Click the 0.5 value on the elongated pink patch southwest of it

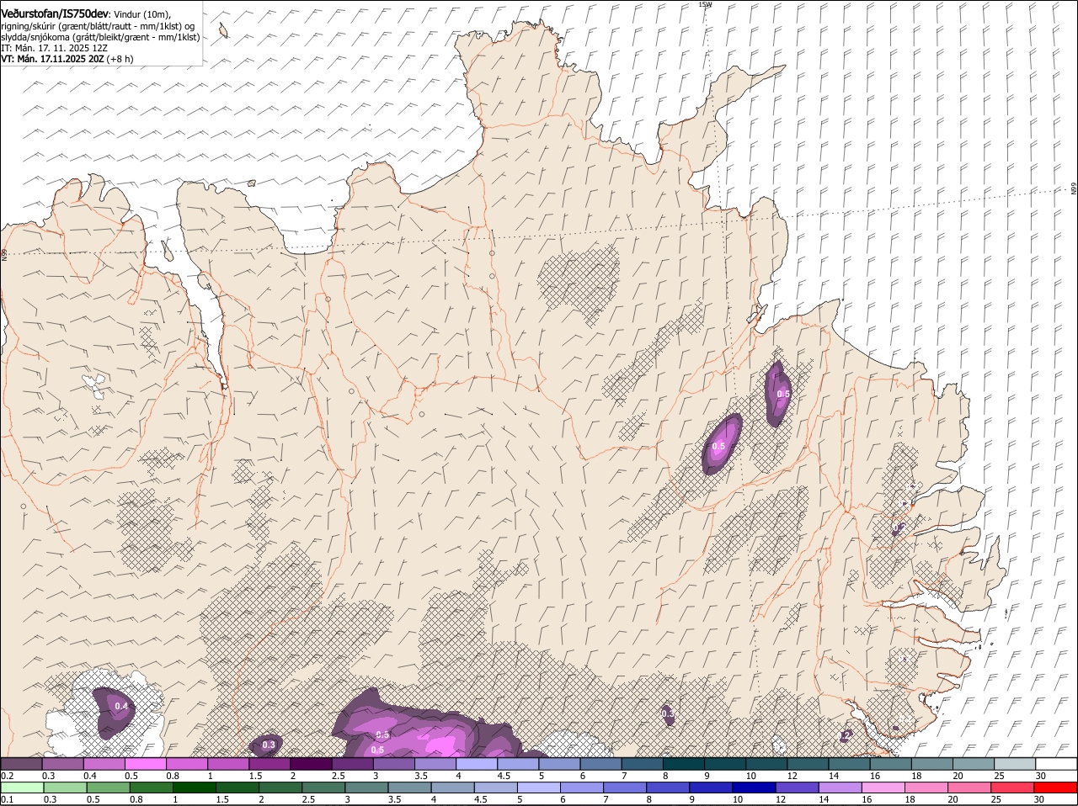pyautogui.click(x=718, y=446)
